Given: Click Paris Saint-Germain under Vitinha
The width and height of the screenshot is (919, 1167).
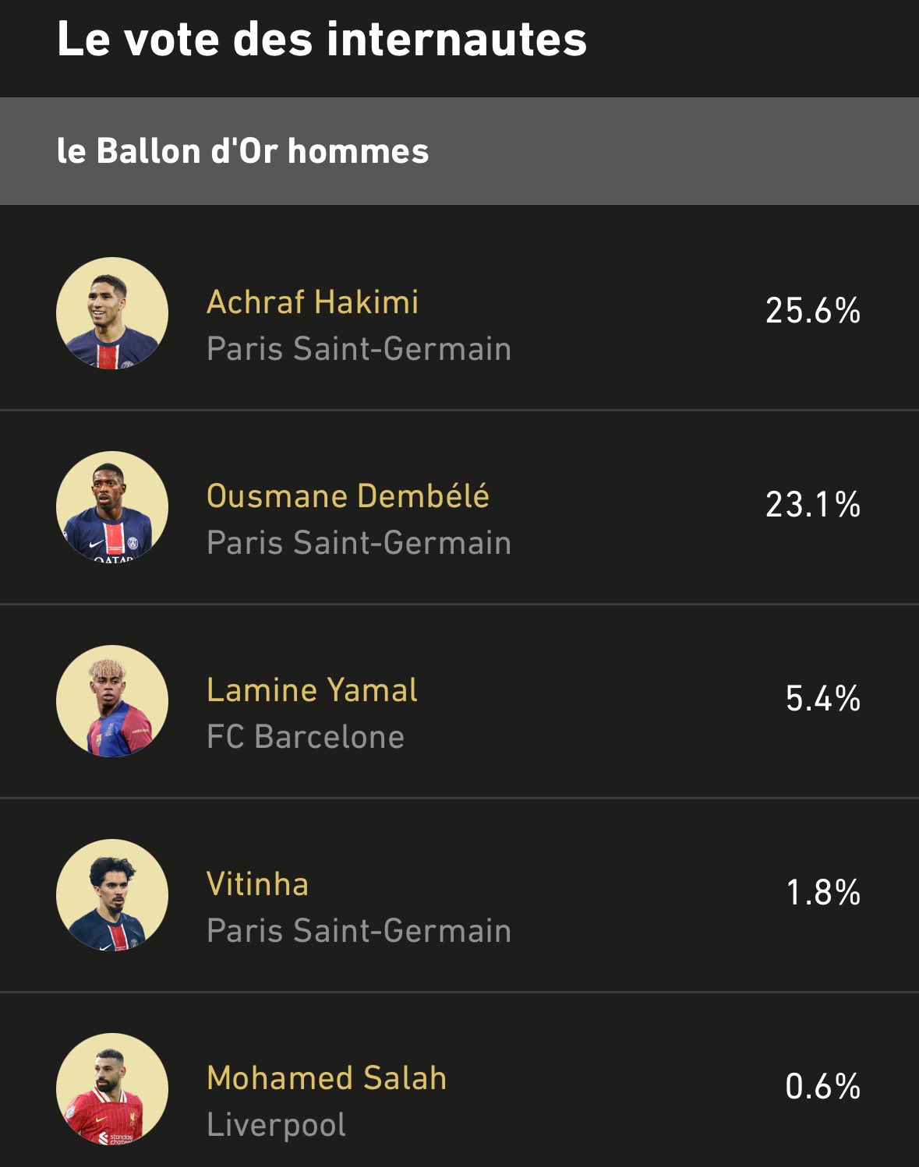Looking at the screenshot, I should (x=359, y=931).
